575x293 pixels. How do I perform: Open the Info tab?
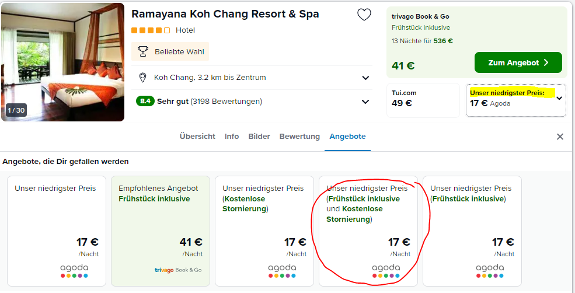[x=232, y=137]
